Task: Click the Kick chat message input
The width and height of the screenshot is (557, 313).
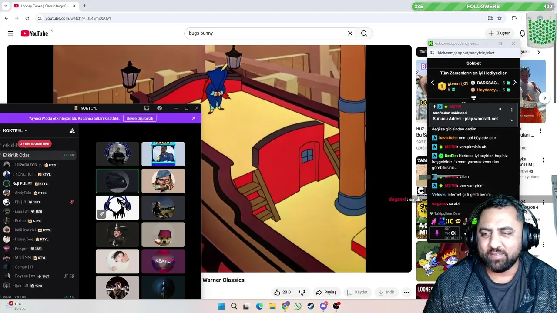Action: pos(453,233)
